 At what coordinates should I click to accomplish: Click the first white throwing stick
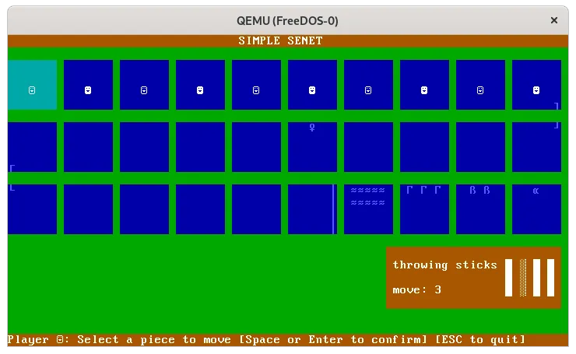point(509,278)
